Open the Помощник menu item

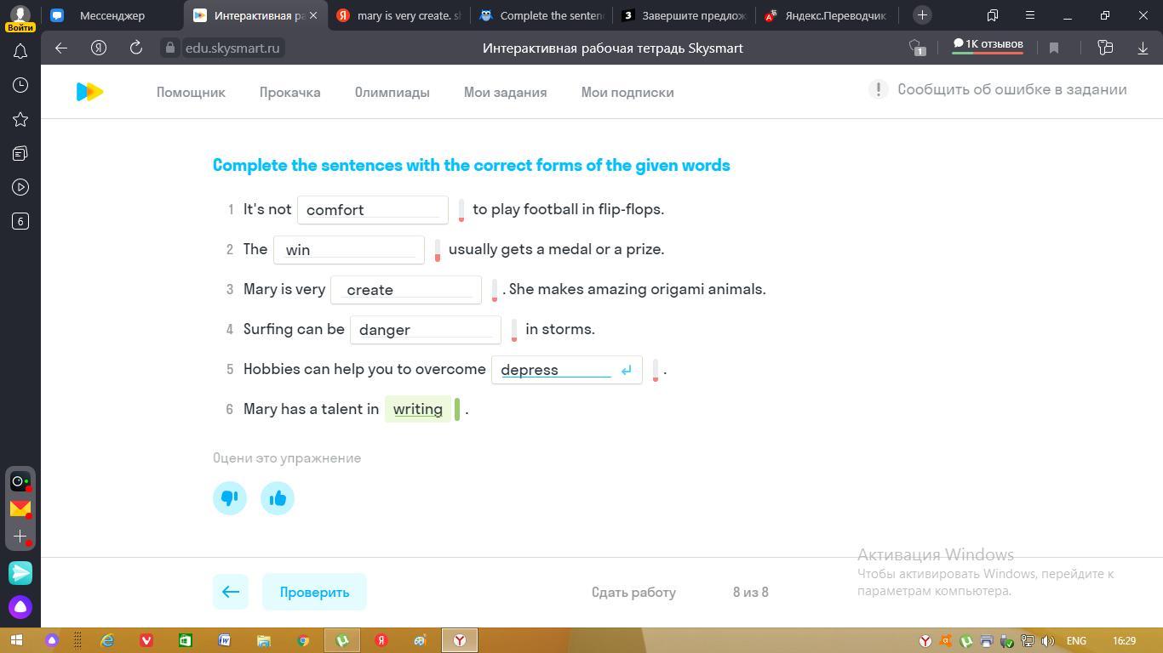[191, 93]
